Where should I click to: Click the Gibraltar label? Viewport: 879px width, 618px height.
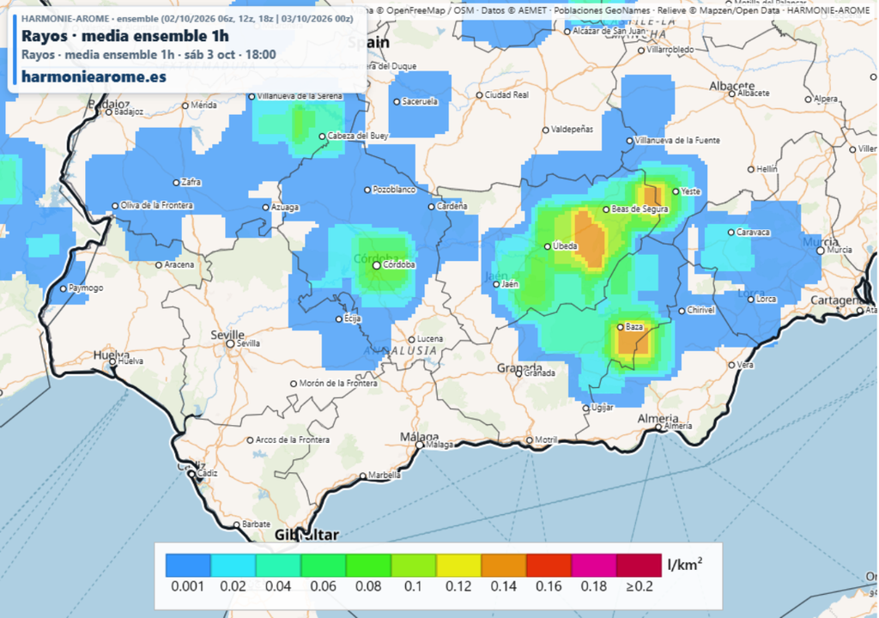[x=306, y=535]
